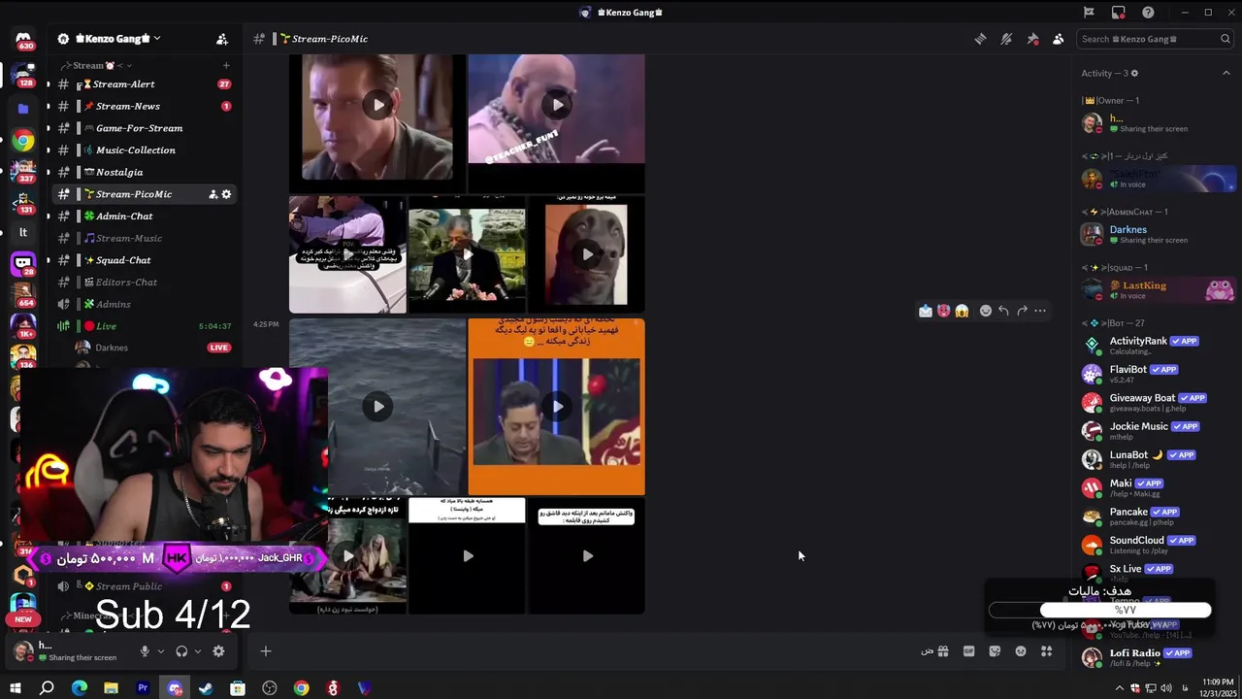
Task: Open ActivityRank bot in member list
Action: 1159,345
